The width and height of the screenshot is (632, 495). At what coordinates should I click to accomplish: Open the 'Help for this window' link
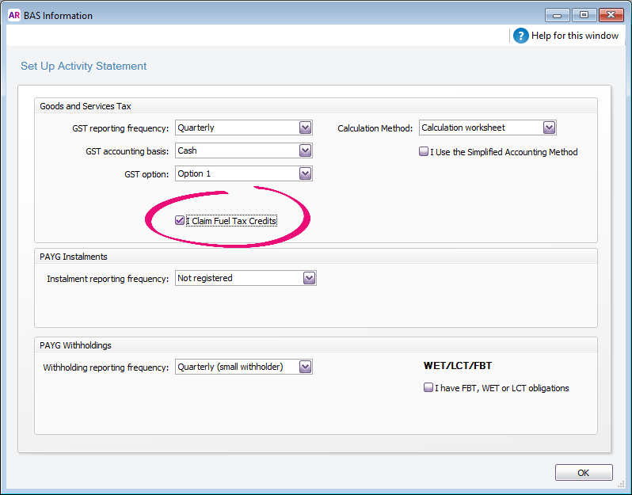574,36
